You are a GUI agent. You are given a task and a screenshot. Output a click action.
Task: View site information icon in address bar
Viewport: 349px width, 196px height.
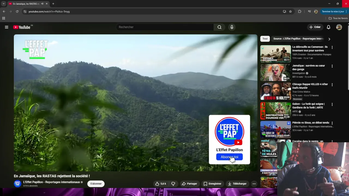(x=25, y=11)
